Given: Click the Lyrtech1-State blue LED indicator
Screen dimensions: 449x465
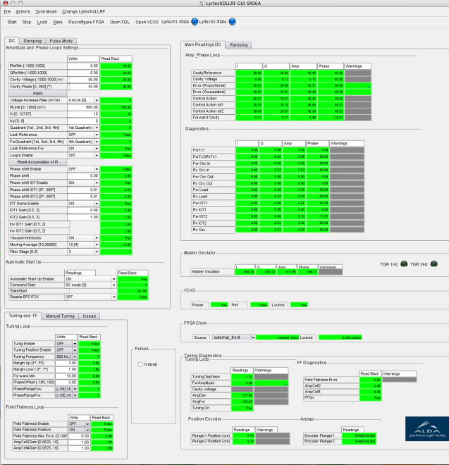Looking at the screenshot, I should point(195,22).
